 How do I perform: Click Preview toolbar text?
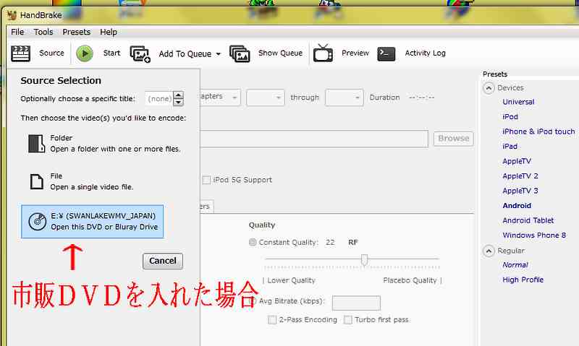pos(355,53)
